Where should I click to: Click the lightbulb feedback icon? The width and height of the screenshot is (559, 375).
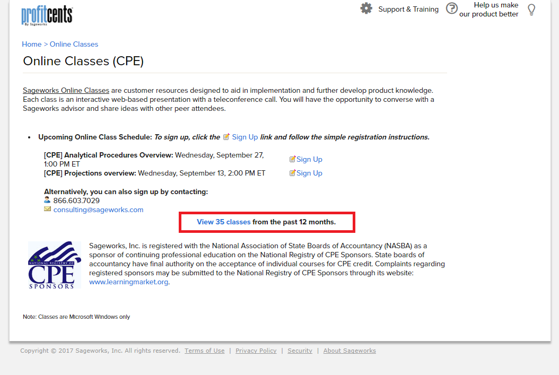(531, 10)
